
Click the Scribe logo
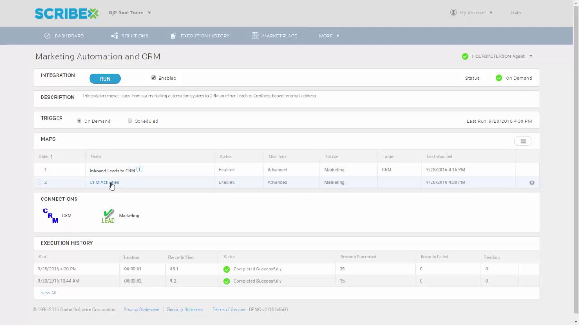(66, 13)
